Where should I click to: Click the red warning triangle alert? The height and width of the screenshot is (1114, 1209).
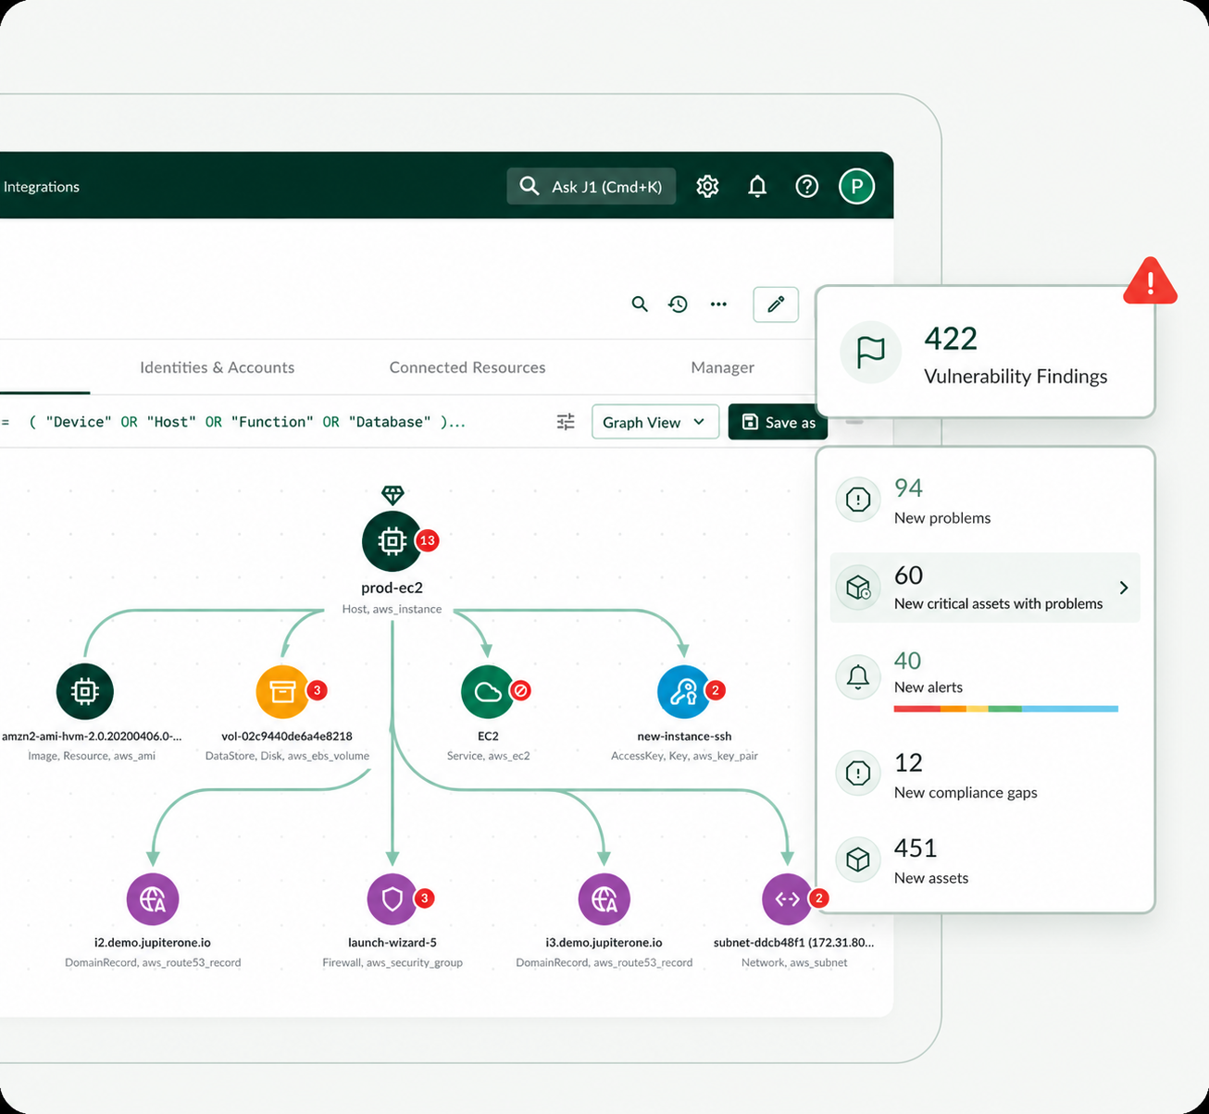pyautogui.click(x=1150, y=281)
